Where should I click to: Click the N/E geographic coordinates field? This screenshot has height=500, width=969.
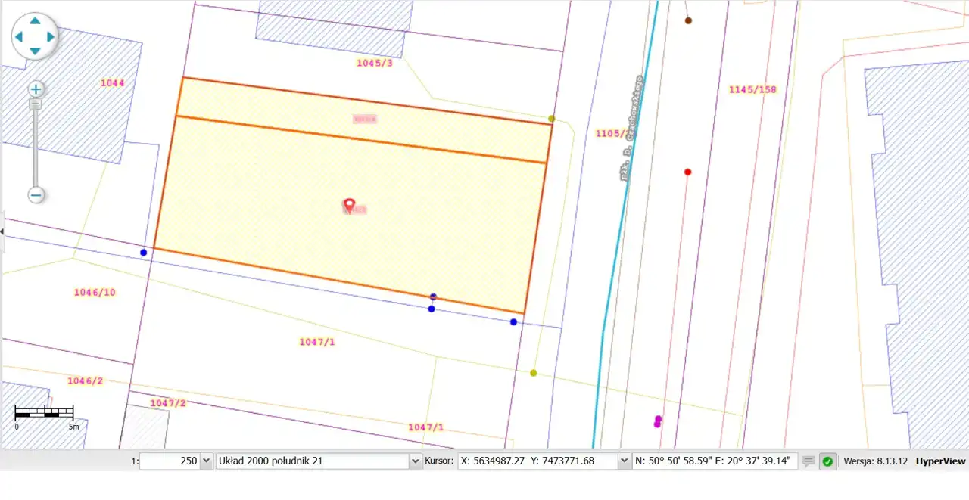(x=715, y=461)
